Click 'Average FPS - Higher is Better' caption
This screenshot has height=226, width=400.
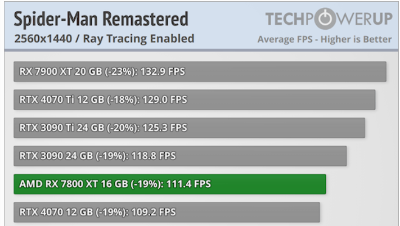[325, 39]
